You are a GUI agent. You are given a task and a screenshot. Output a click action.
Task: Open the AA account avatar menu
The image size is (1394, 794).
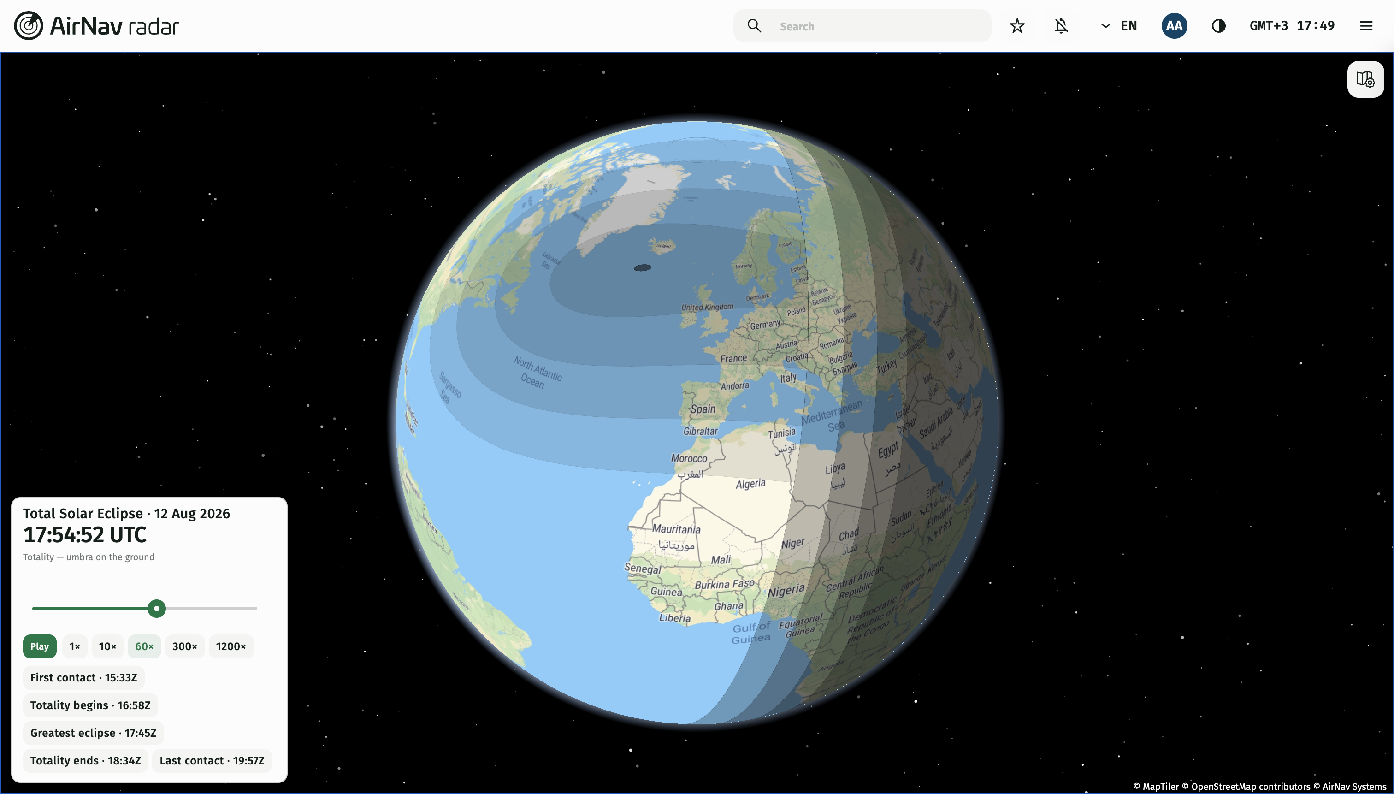pyautogui.click(x=1174, y=26)
